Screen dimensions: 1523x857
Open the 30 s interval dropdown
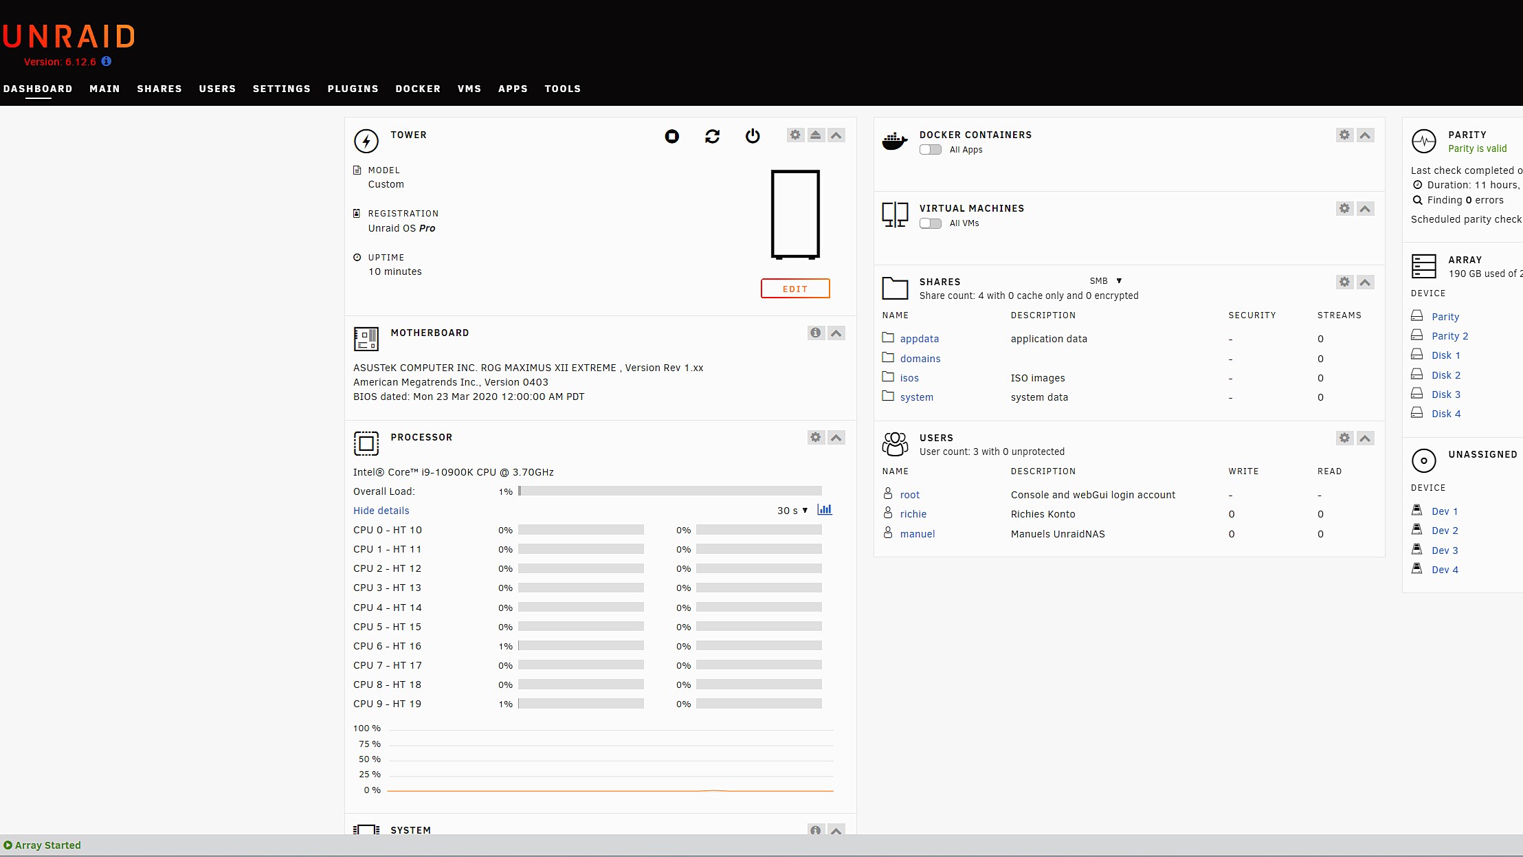click(792, 511)
